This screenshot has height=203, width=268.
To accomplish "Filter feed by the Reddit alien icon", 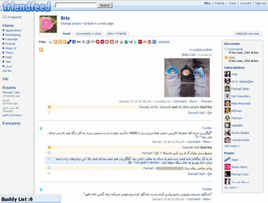I will [116, 42].
